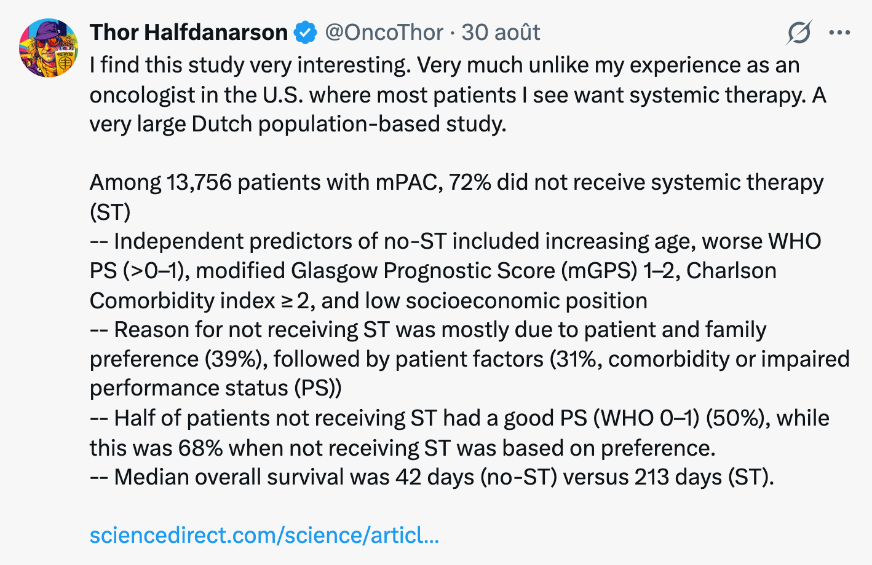Follow the sciencedirect.com article link
Viewport: 872px width, 565px height.
pyautogui.click(x=264, y=536)
